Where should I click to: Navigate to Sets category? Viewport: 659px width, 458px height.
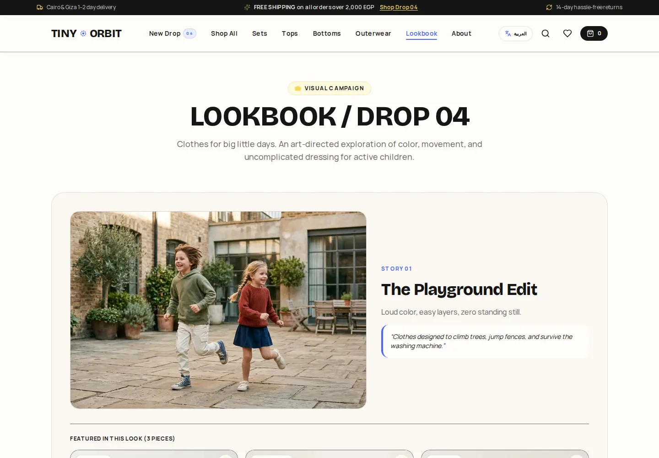259,33
